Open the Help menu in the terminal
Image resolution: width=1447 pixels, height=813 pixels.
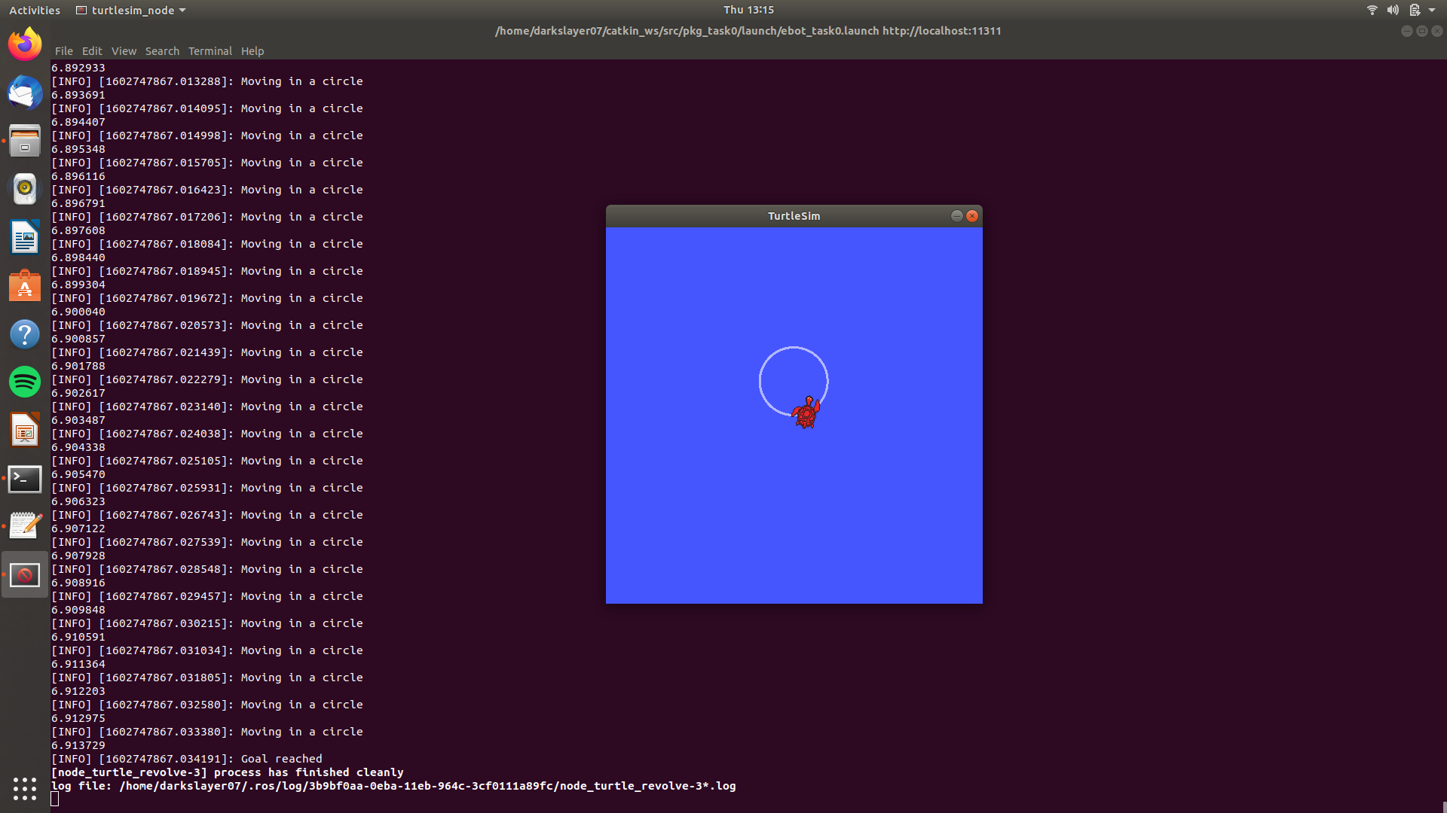click(252, 50)
